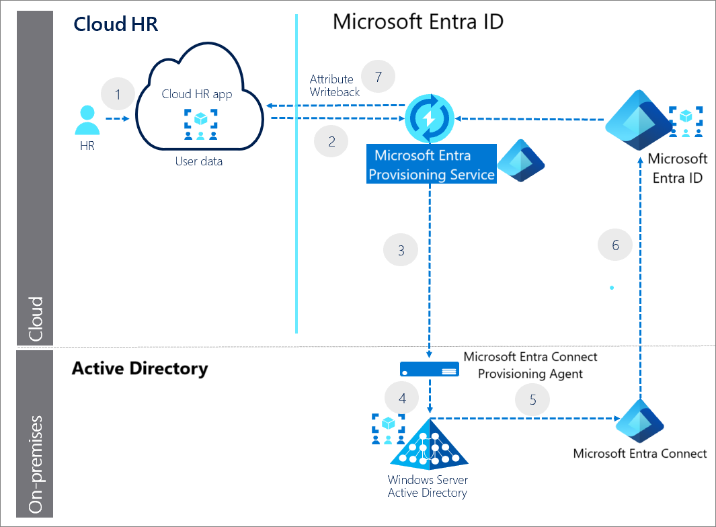
Task: Expand step circle 6 on the Entra Connect arrow
Action: point(615,245)
